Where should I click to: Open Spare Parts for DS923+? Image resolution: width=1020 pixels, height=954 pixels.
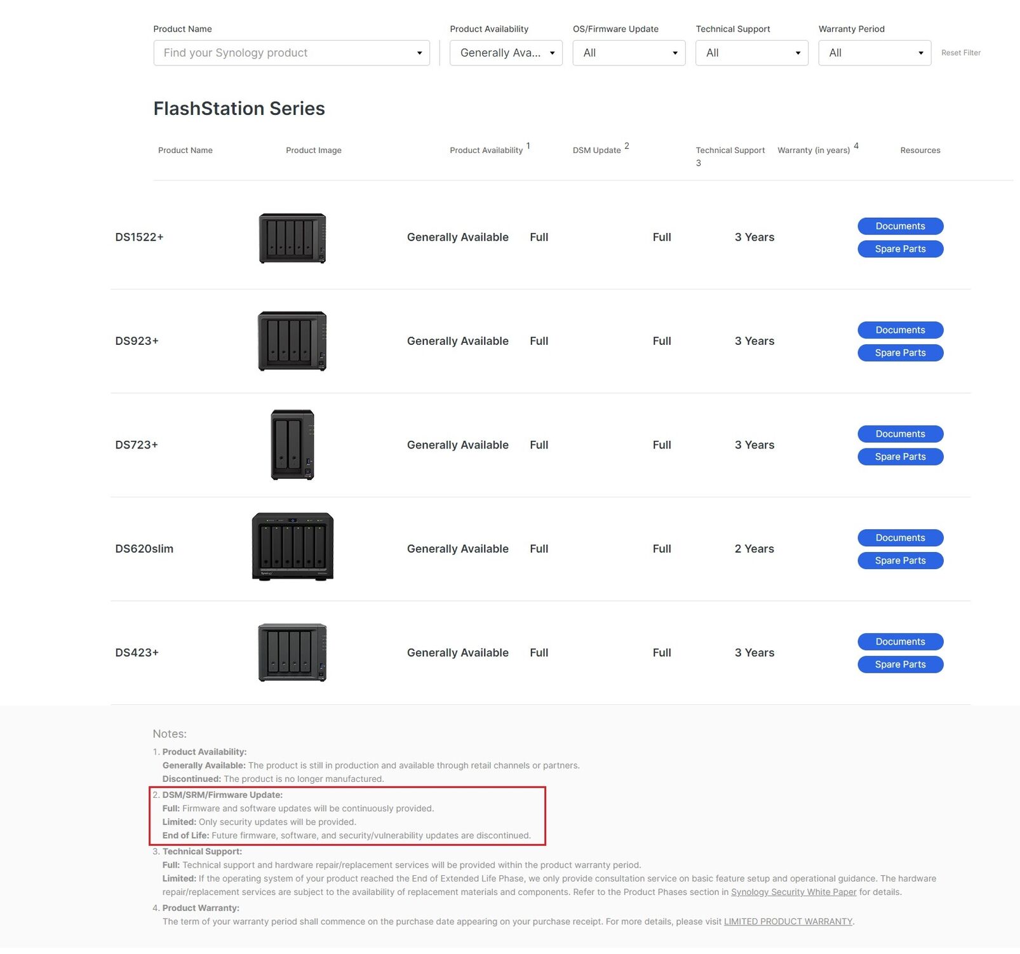[x=900, y=353]
